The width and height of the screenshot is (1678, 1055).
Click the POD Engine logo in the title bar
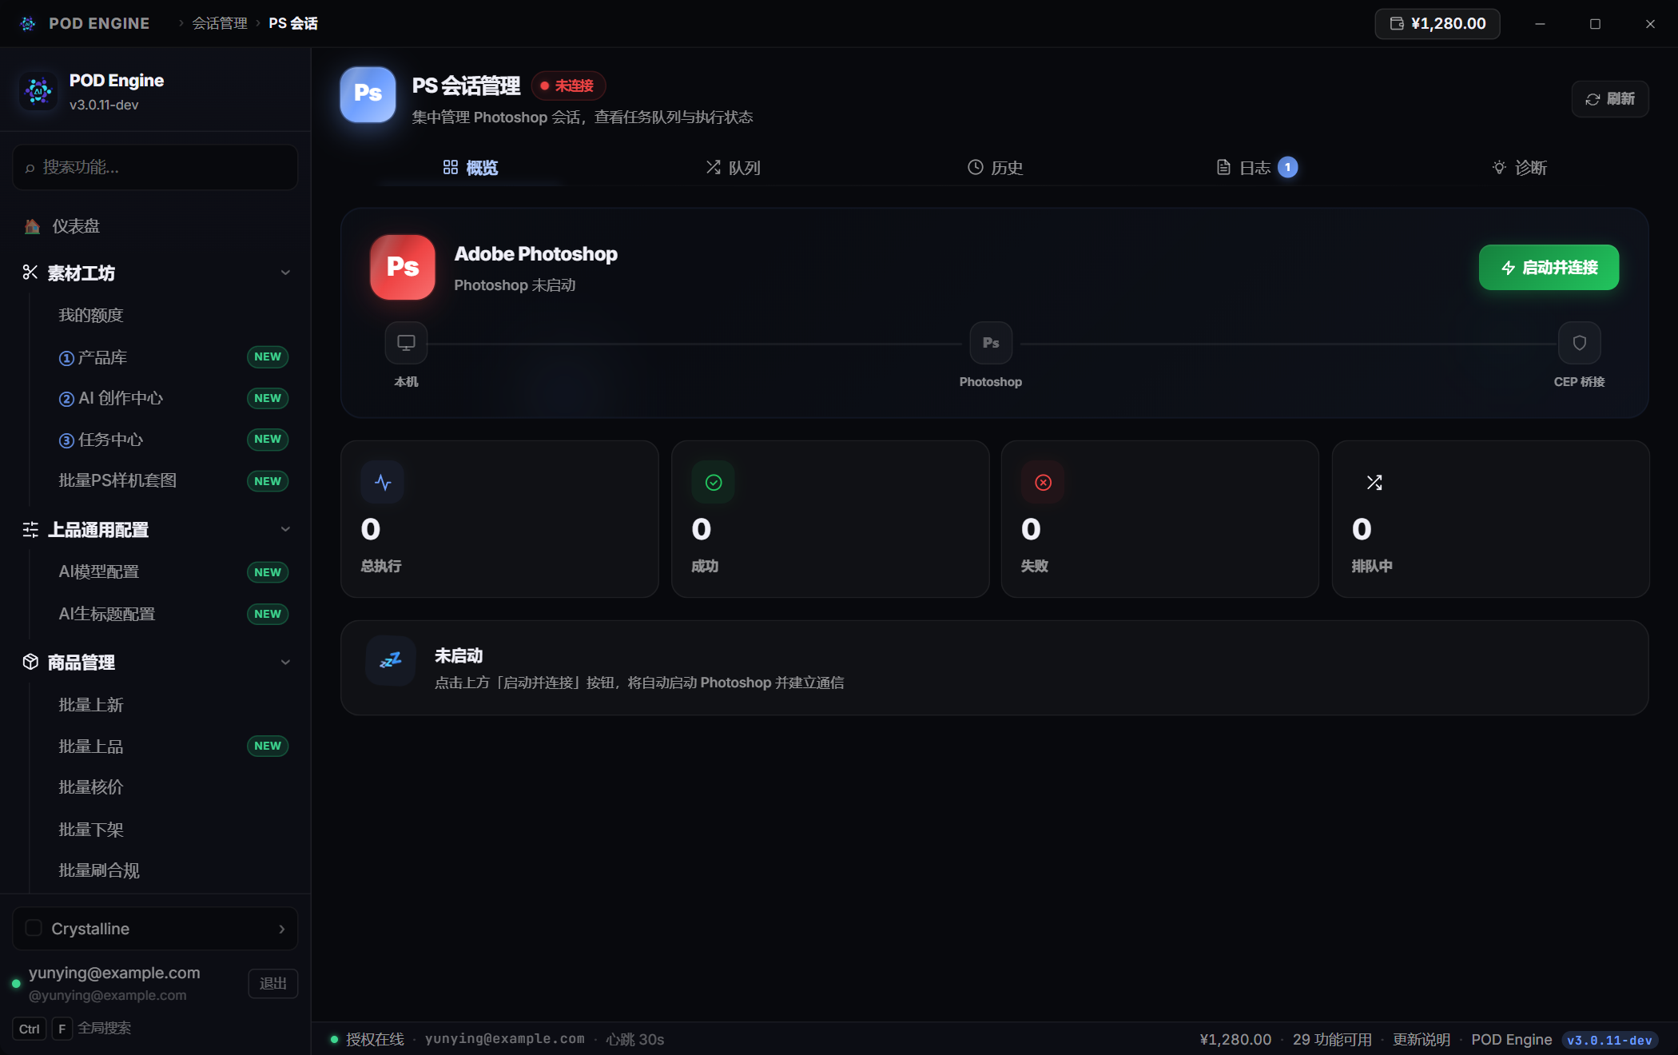pos(28,23)
